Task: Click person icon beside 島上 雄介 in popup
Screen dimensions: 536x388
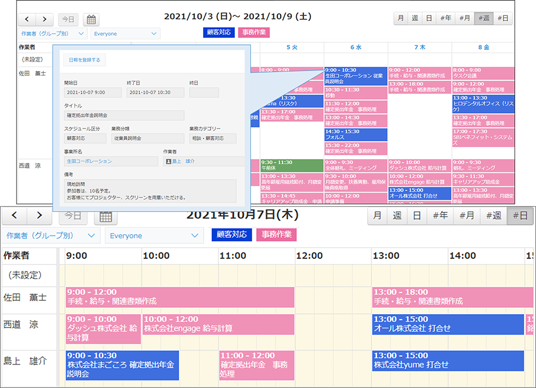Action: [x=168, y=161]
